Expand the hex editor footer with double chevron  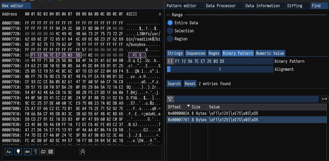tap(83, 152)
